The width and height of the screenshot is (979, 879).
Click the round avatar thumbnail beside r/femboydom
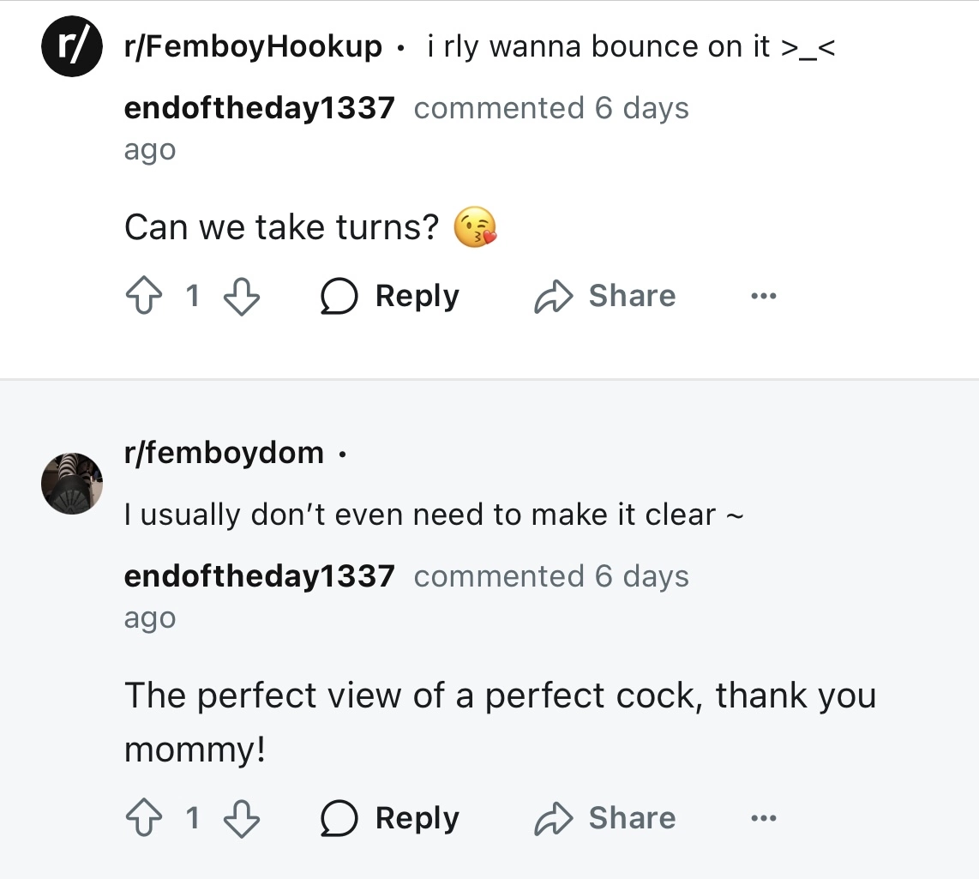click(x=72, y=484)
